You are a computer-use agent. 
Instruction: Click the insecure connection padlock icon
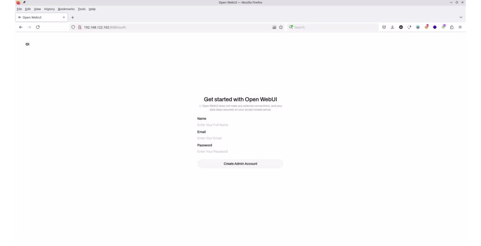(79, 27)
